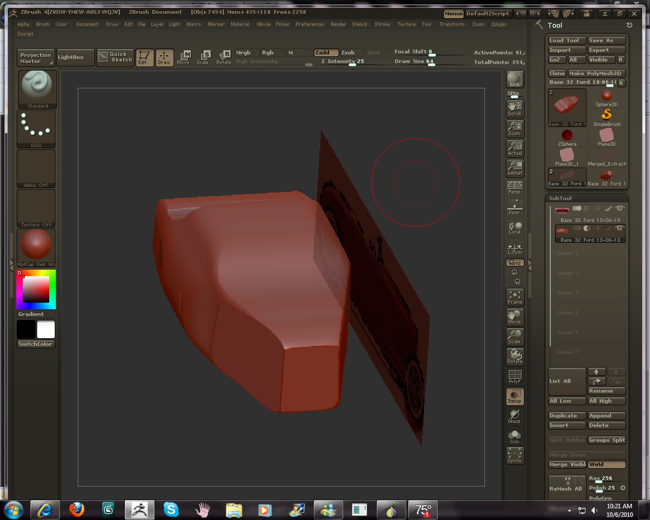This screenshot has height=520, width=650.
Task: Toggle PolyF polyframe display
Action: point(515,376)
